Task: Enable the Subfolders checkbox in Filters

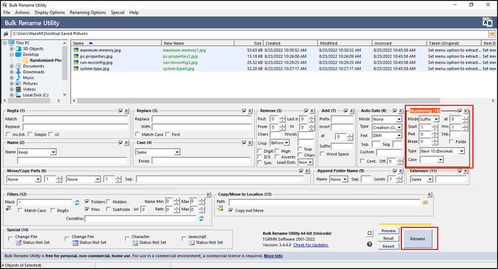Action: [x=108, y=209]
